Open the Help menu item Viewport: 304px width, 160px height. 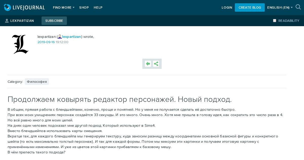[x=98, y=8]
